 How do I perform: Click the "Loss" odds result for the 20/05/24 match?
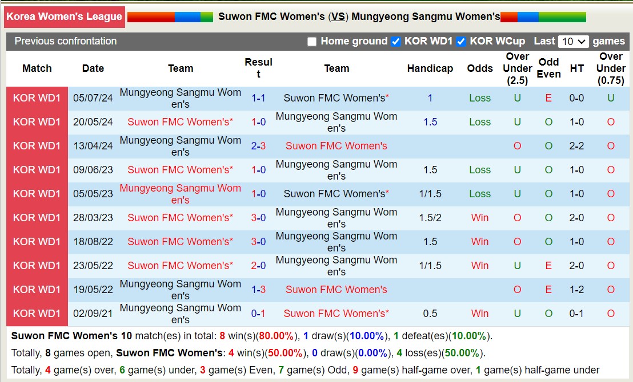coord(479,122)
